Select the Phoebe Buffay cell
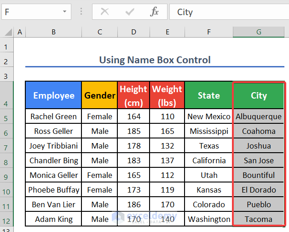Viewport: 289px width, 232px height. tap(53, 190)
